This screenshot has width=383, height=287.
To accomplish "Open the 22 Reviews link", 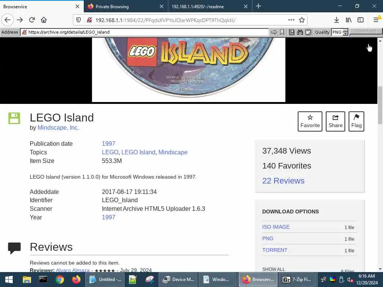I will (x=284, y=180).
